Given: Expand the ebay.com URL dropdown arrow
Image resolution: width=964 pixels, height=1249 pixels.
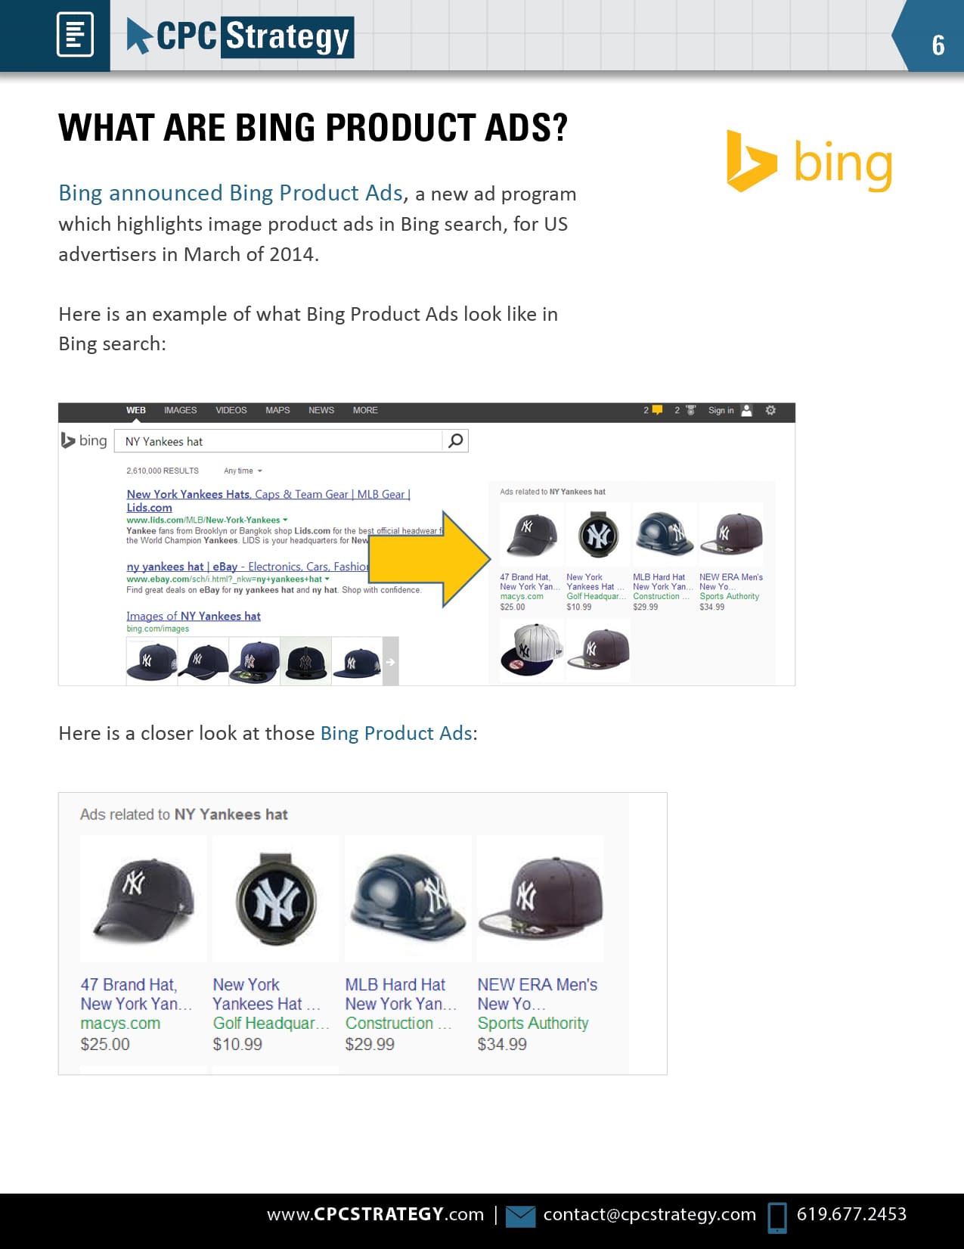Looking at the screenshot, I should coord(327,579).
